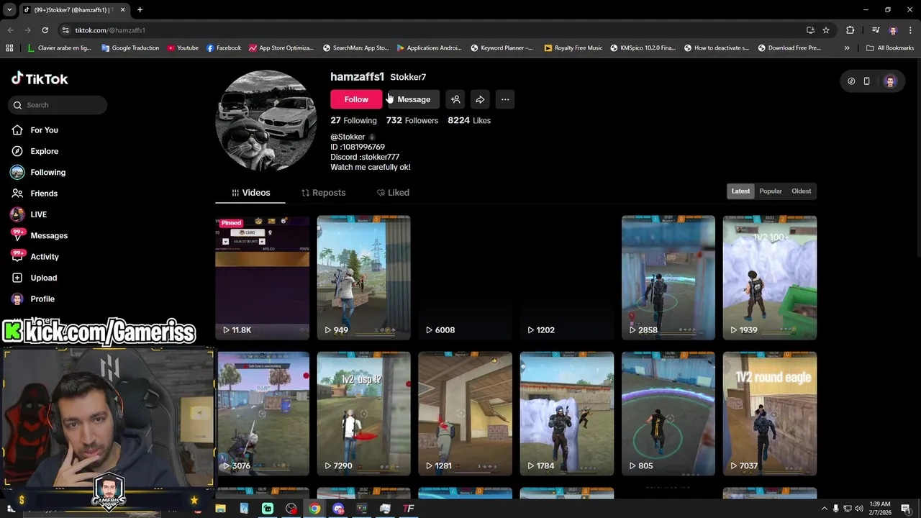Open video with 1202 views
921x518 pixels.
[566, 278]
